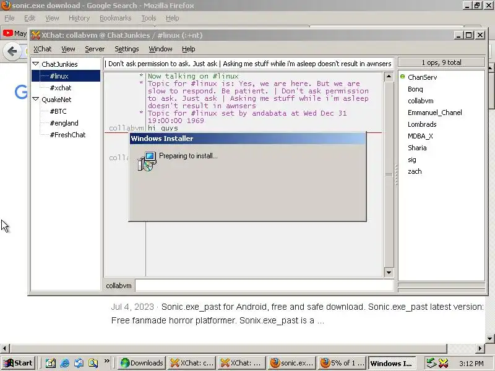
Task: Open the Firefox Bookmarks menu
Action: tap(115, 18)
